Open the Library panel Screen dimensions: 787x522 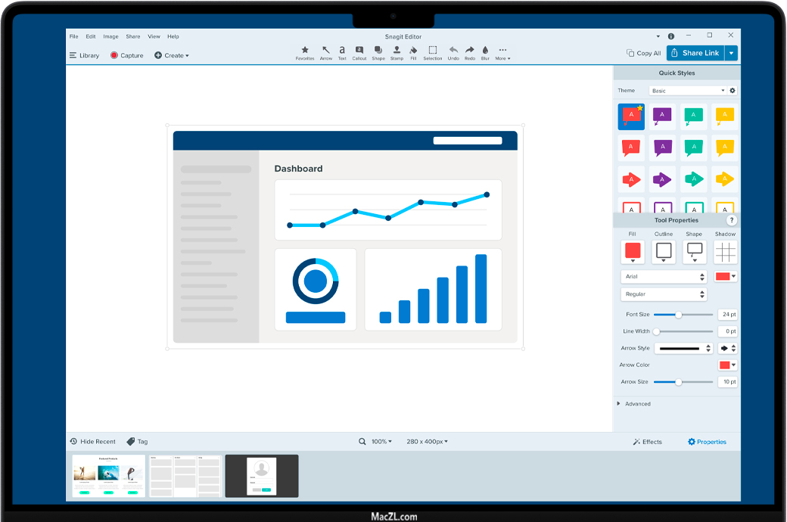pyautogui.click(x=84, y=55)
